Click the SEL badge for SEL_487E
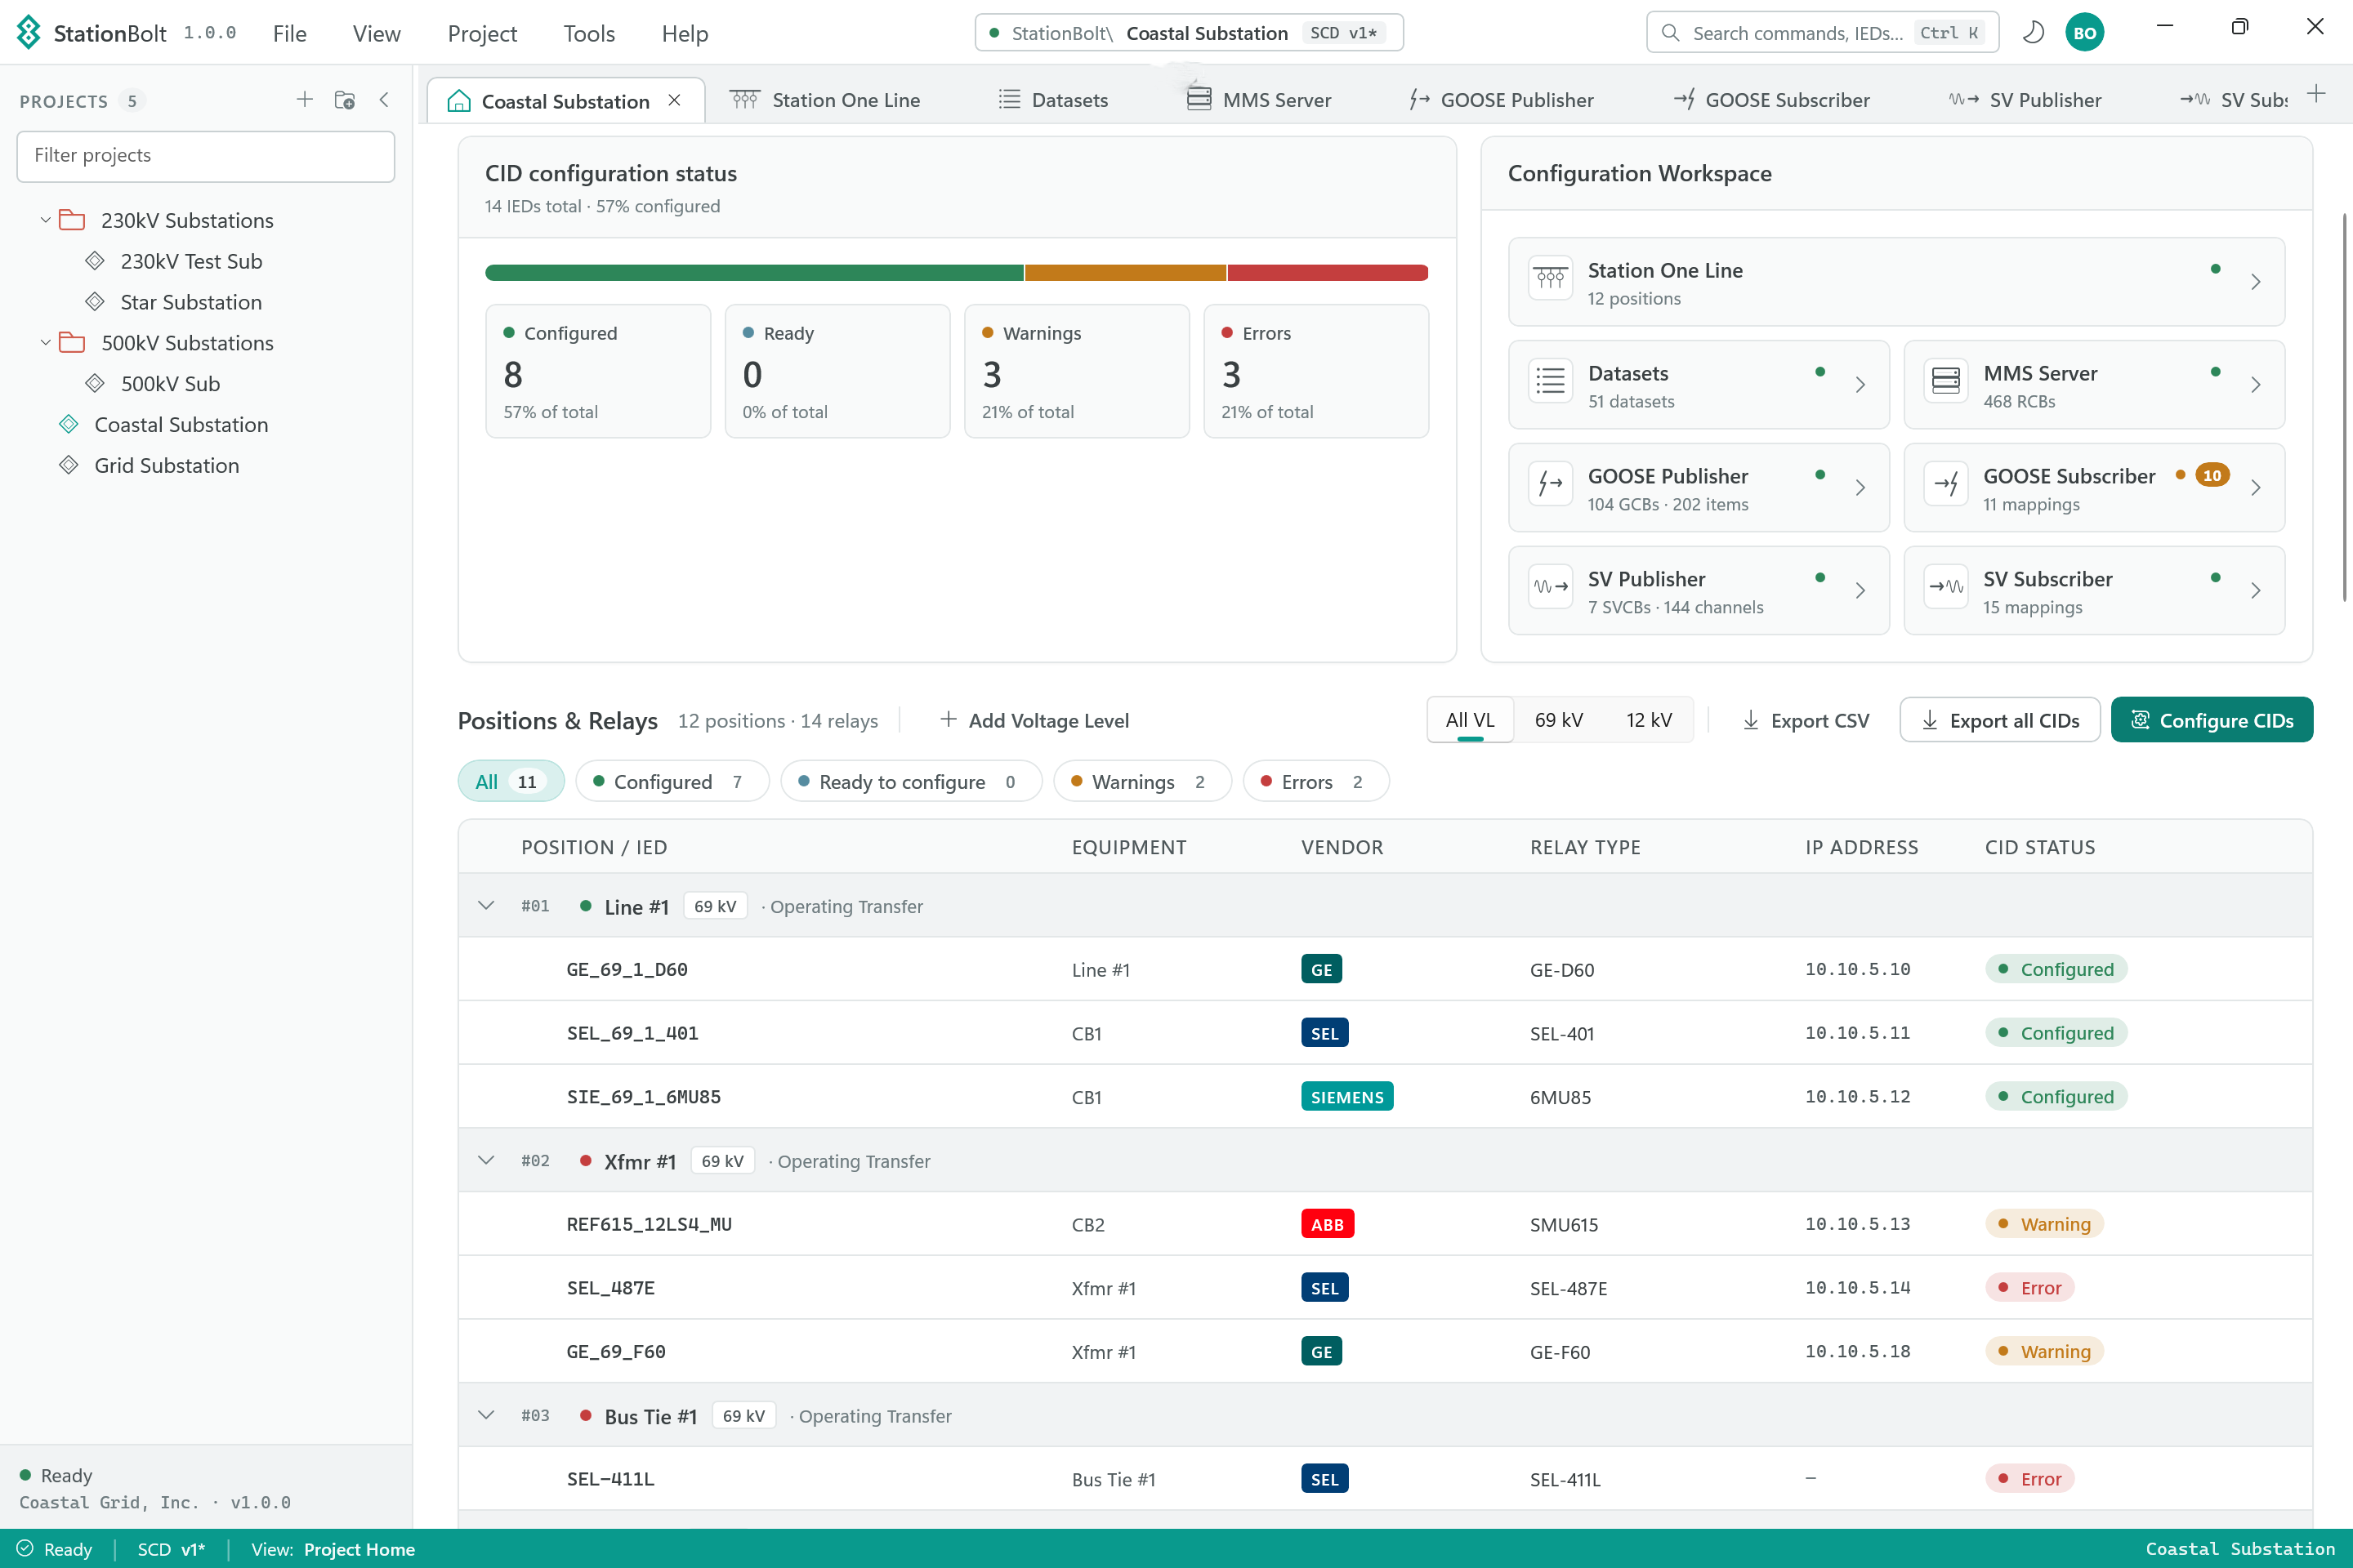2353x1568 pixels. tap(1324, 1288)
